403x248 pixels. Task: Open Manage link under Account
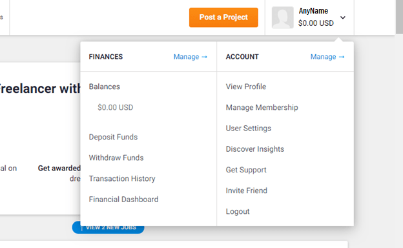(x=327, y=57)
